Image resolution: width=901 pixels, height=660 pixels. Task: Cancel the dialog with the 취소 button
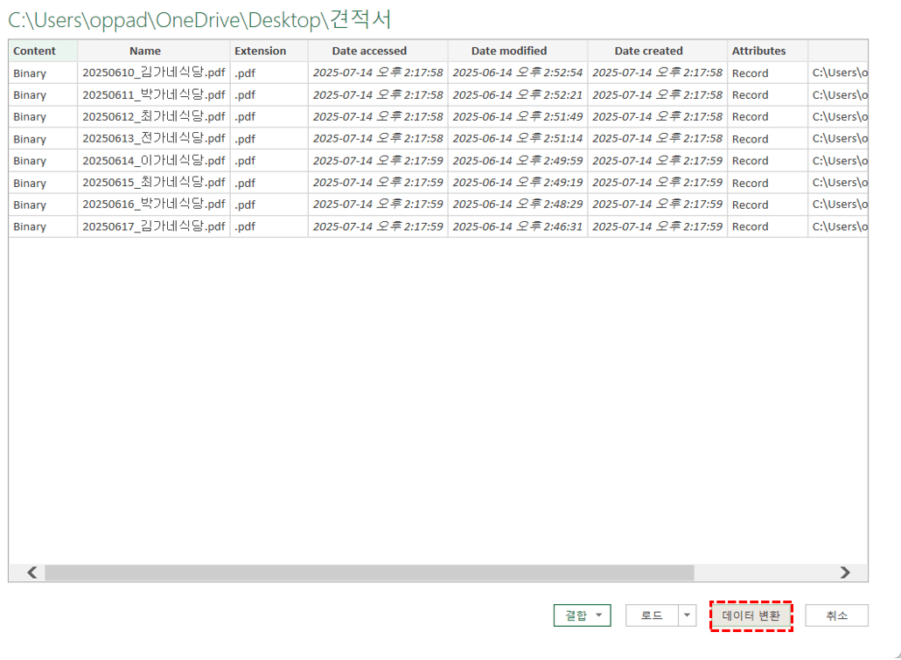(836, 615)
